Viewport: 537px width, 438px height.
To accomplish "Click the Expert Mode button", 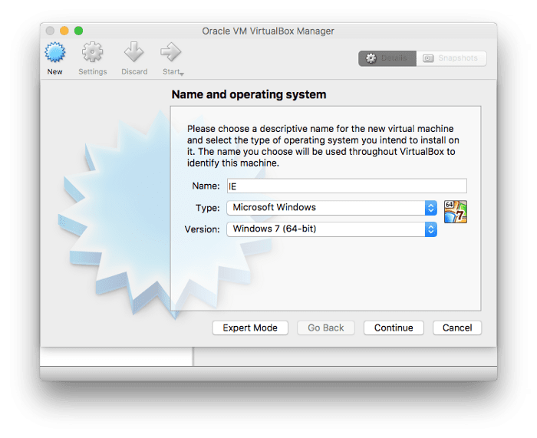I will (250, 328).
